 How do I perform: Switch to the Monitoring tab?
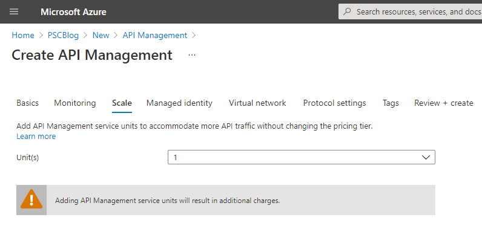[x=75, y=103]
